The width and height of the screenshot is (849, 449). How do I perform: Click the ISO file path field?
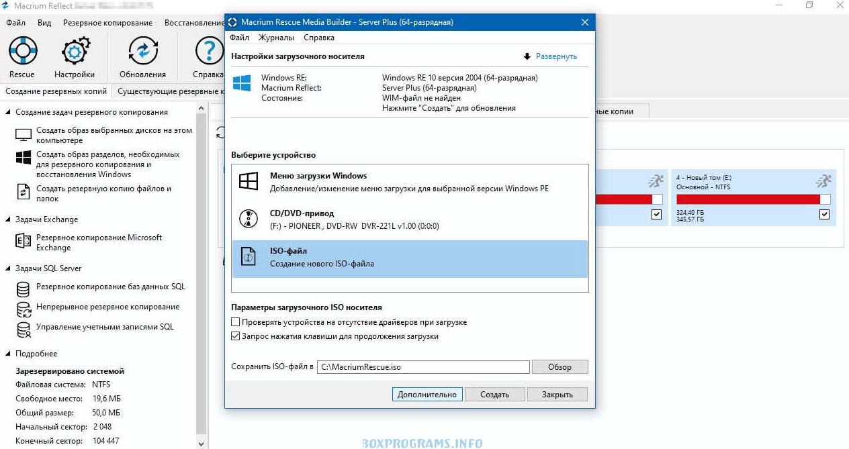pyautogui.click(x=423, y=367)
